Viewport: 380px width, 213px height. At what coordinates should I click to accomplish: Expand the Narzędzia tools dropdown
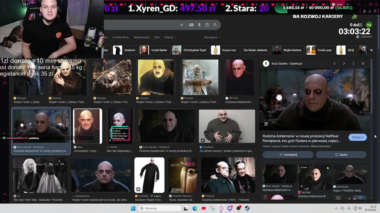tap(212, 37)
